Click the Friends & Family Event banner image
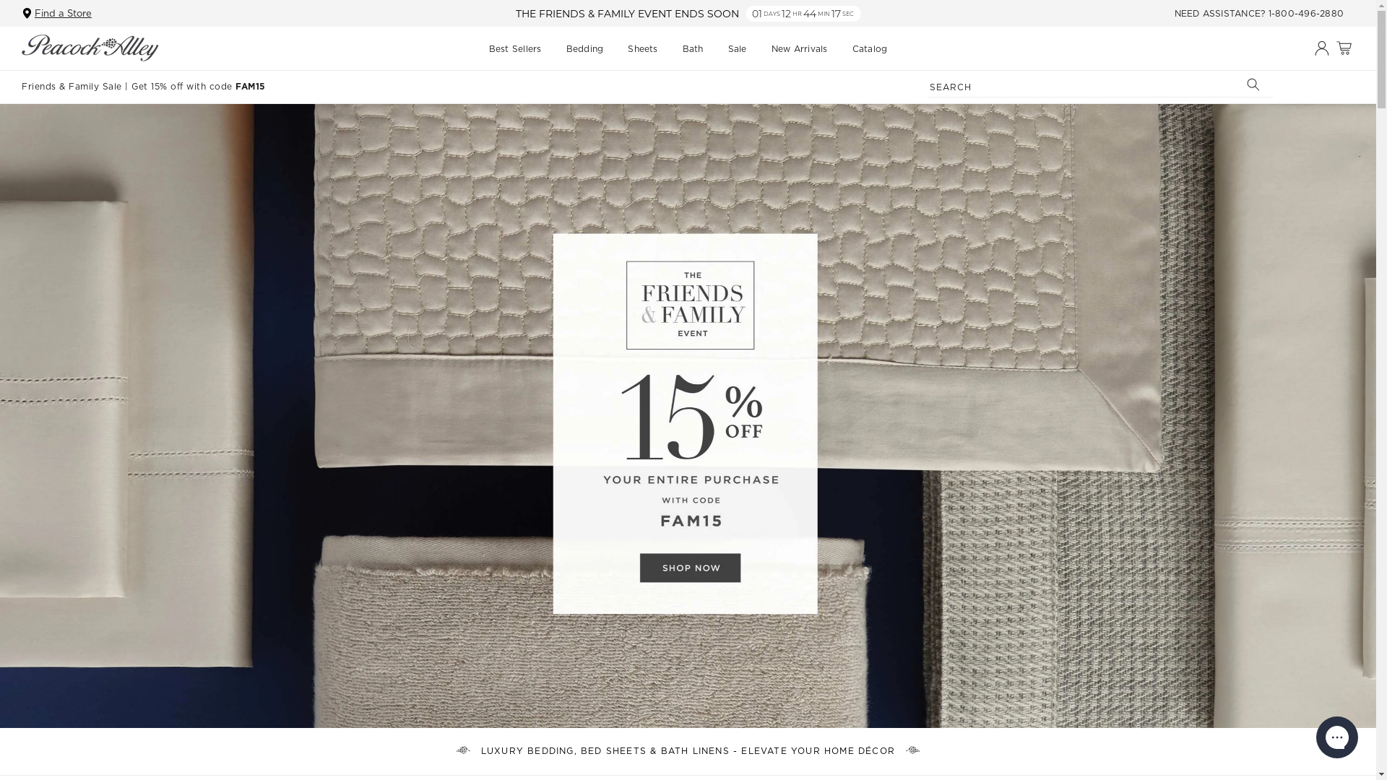 (688, 416)
